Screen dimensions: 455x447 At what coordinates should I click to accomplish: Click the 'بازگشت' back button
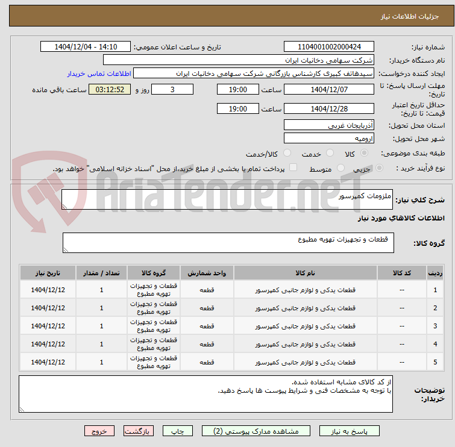[x=139, y=431]
